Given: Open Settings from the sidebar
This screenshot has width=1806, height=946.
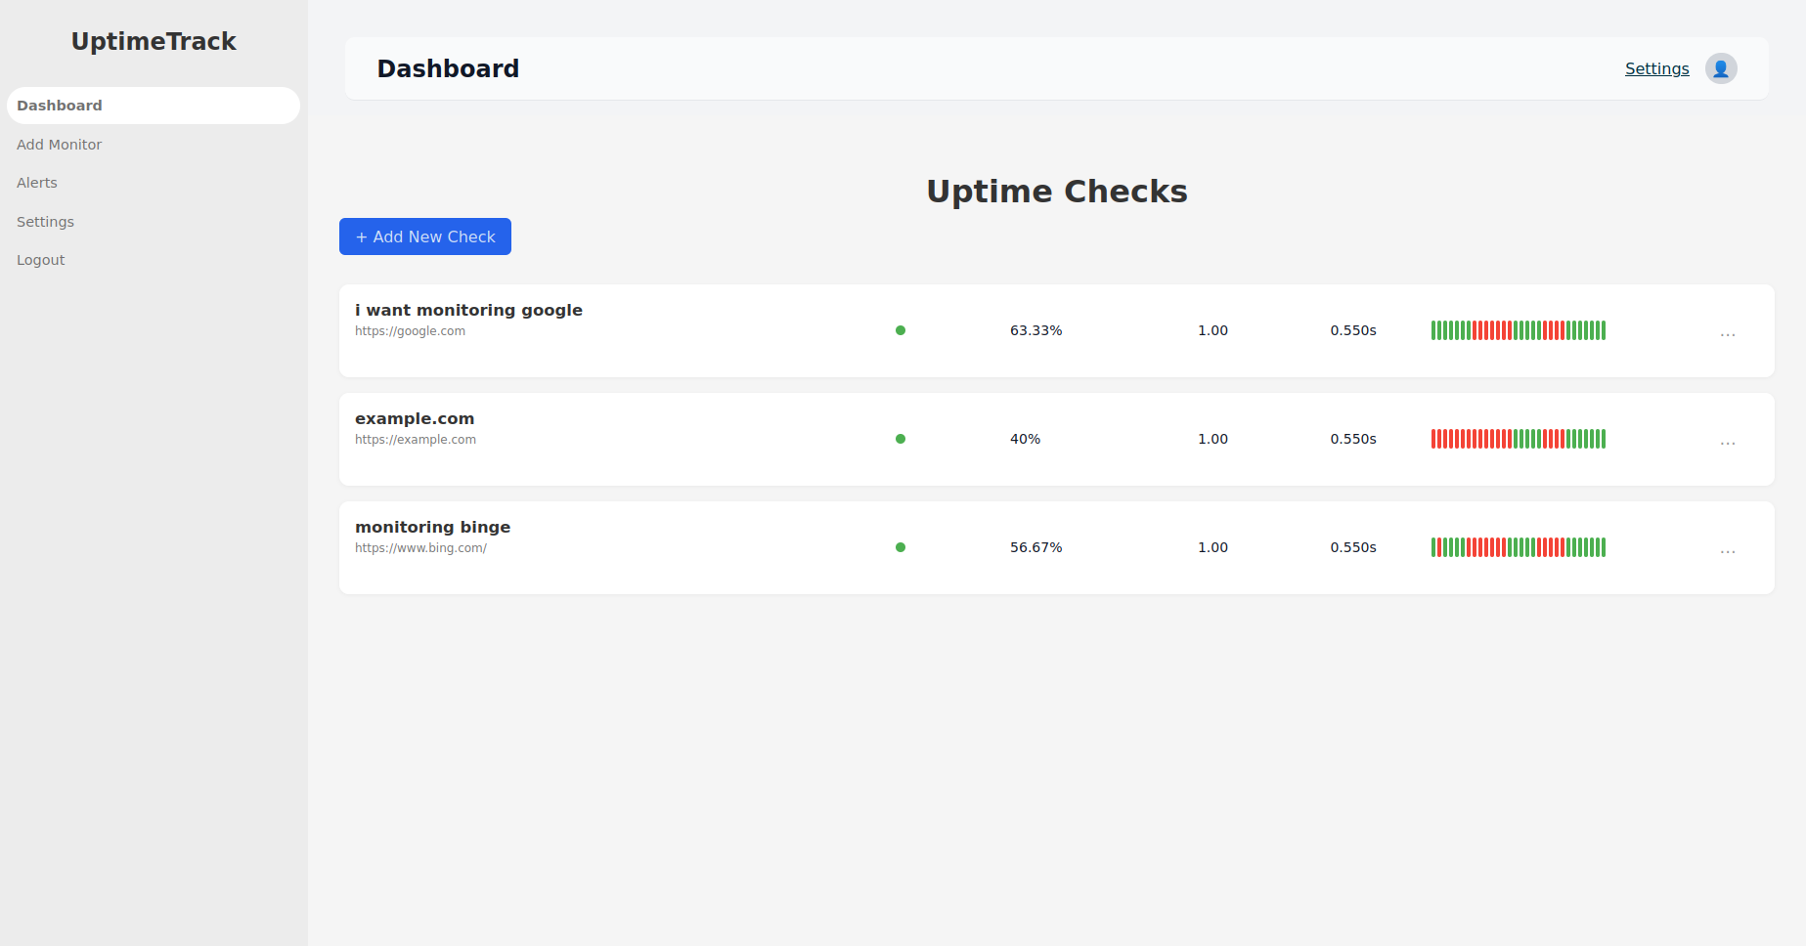Looking at the screenshot, I should [x=45, y=221].
